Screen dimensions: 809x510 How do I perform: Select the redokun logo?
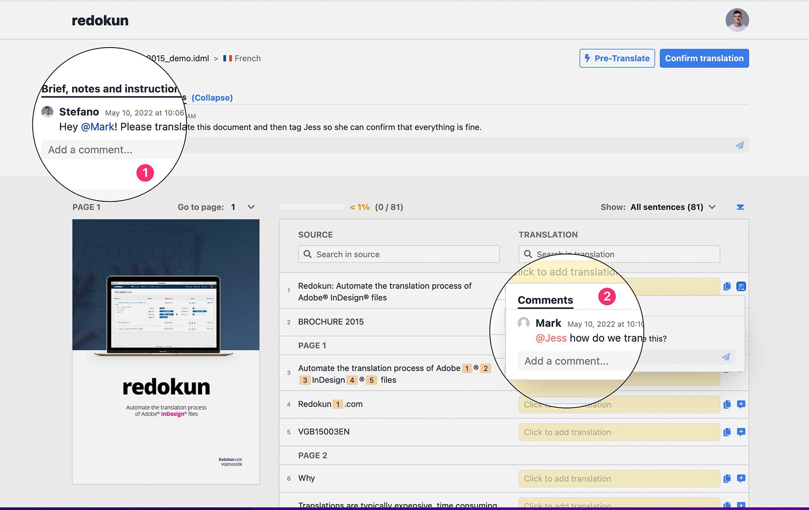[100, 20]
